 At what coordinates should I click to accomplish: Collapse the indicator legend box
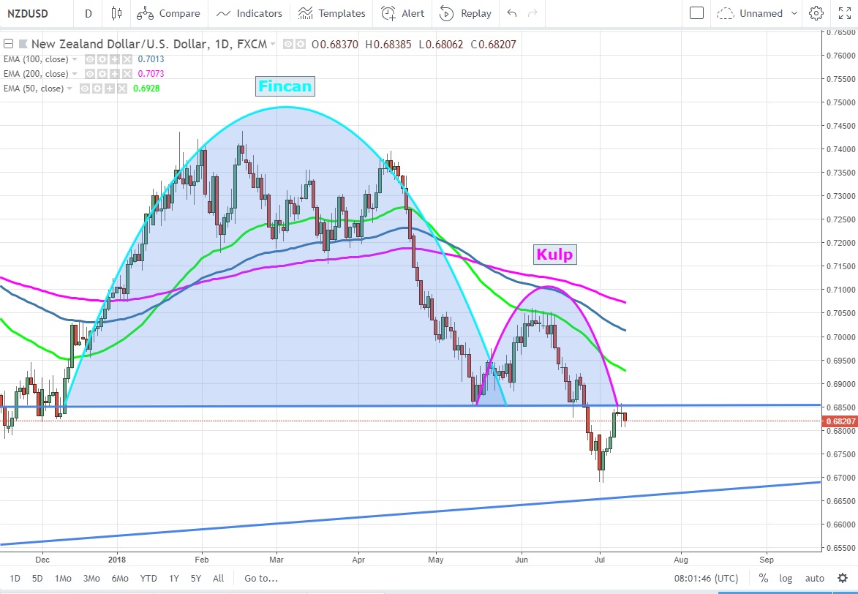[x=8, y=44]
